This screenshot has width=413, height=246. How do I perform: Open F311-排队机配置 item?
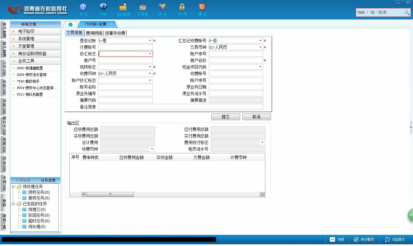pos(30,94)
